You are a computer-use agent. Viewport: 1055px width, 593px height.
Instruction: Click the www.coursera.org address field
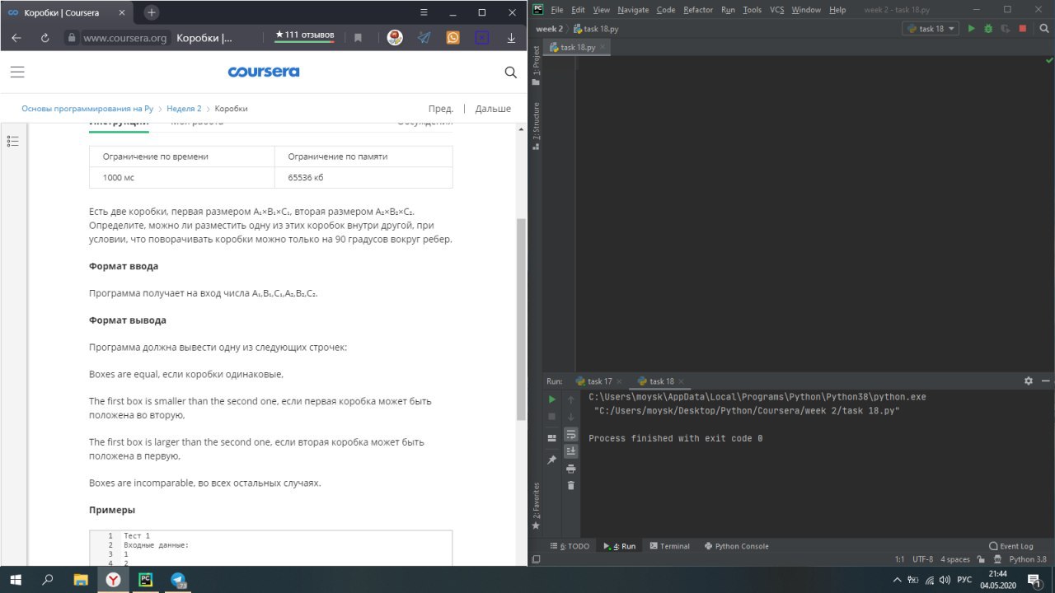[x=125, y=38]
